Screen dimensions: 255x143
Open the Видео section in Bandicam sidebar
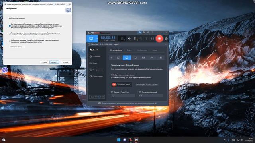click(93, 63)
